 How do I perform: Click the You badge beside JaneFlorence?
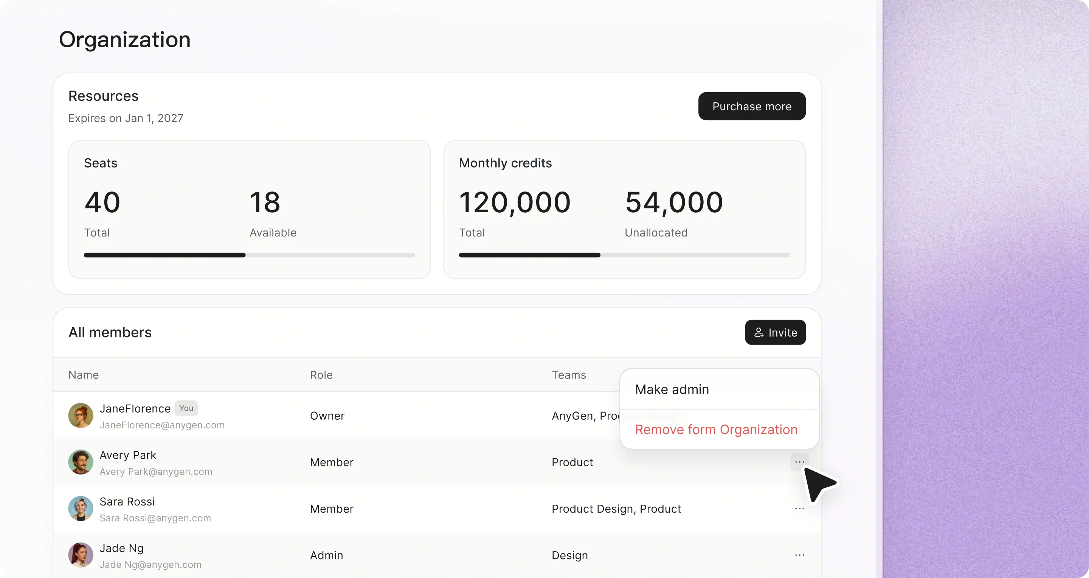(x=186, y=408)
